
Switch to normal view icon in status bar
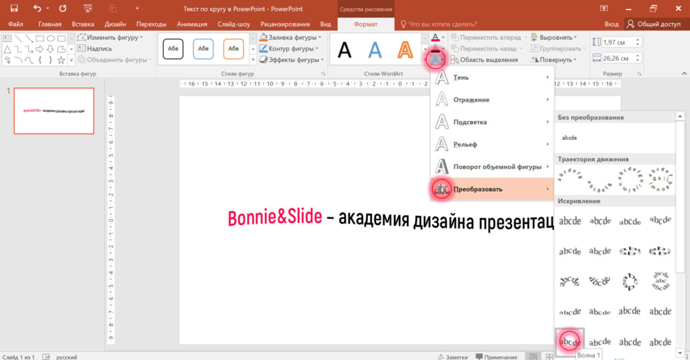[534, 357]
